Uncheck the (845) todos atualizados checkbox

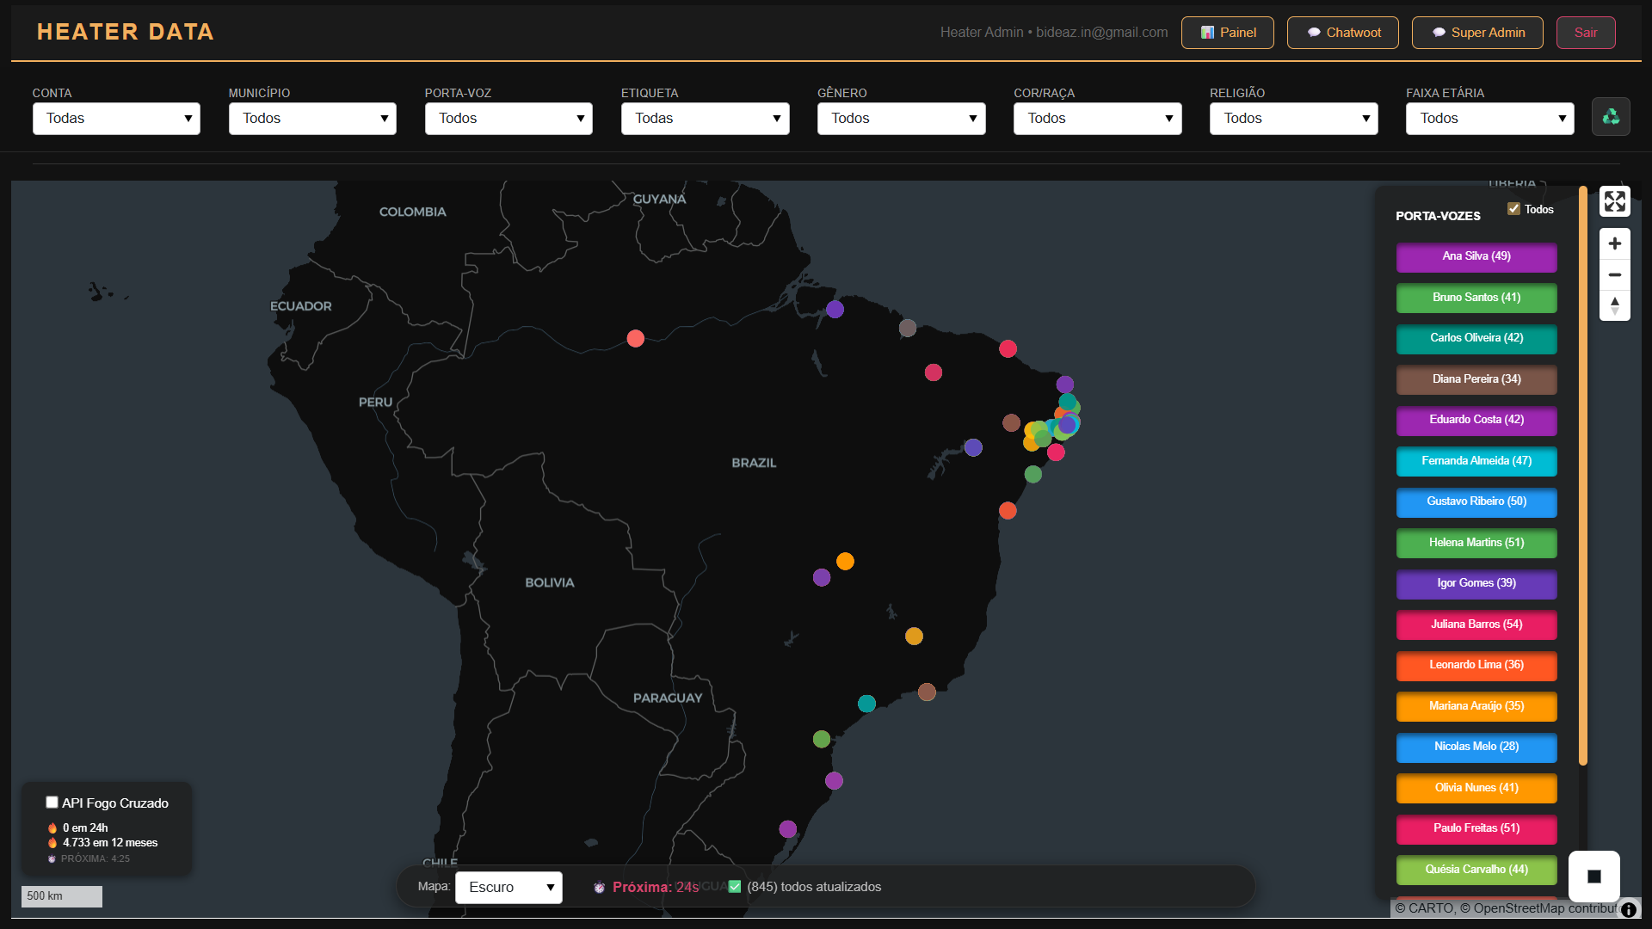pos(735,887)
